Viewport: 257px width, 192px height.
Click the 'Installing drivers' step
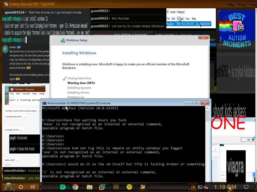coord(78,92)
